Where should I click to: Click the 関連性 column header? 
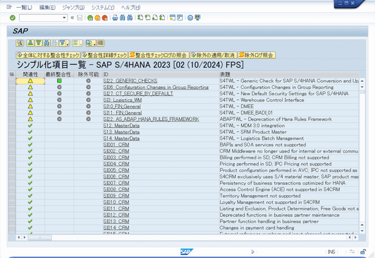[x=30, y=74]
